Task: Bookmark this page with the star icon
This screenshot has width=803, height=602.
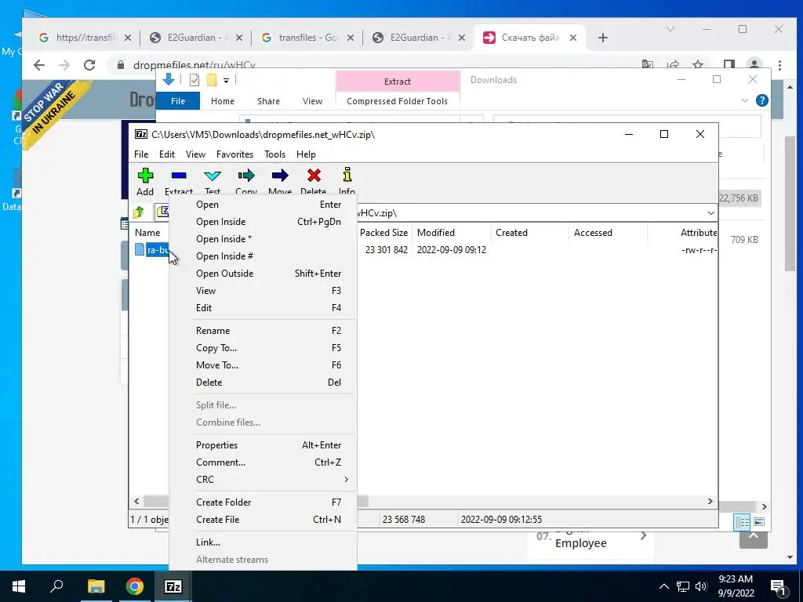Action: [x=697, y=65]
